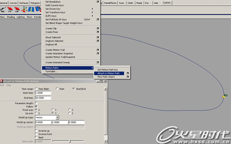Open the Cloth shelf tab
This screenshot has width=231, height=144.
[130, 3]
